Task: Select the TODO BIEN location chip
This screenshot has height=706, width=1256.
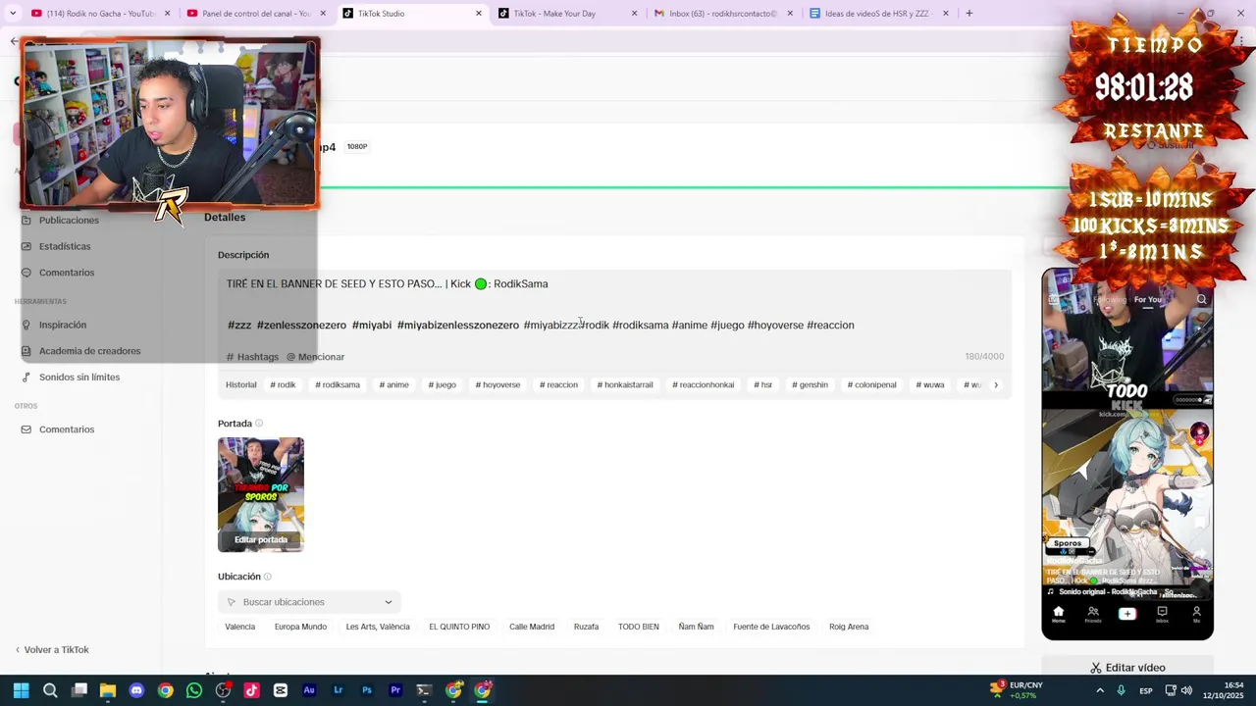Action: pyautogui.click(x=638, y=628)
